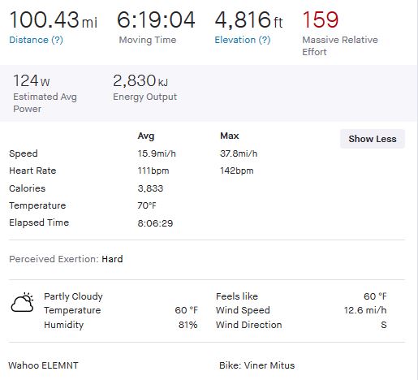418x380 pixels.
Task: Select the 124 W estimated power value
Action: [x=32, y=80]
